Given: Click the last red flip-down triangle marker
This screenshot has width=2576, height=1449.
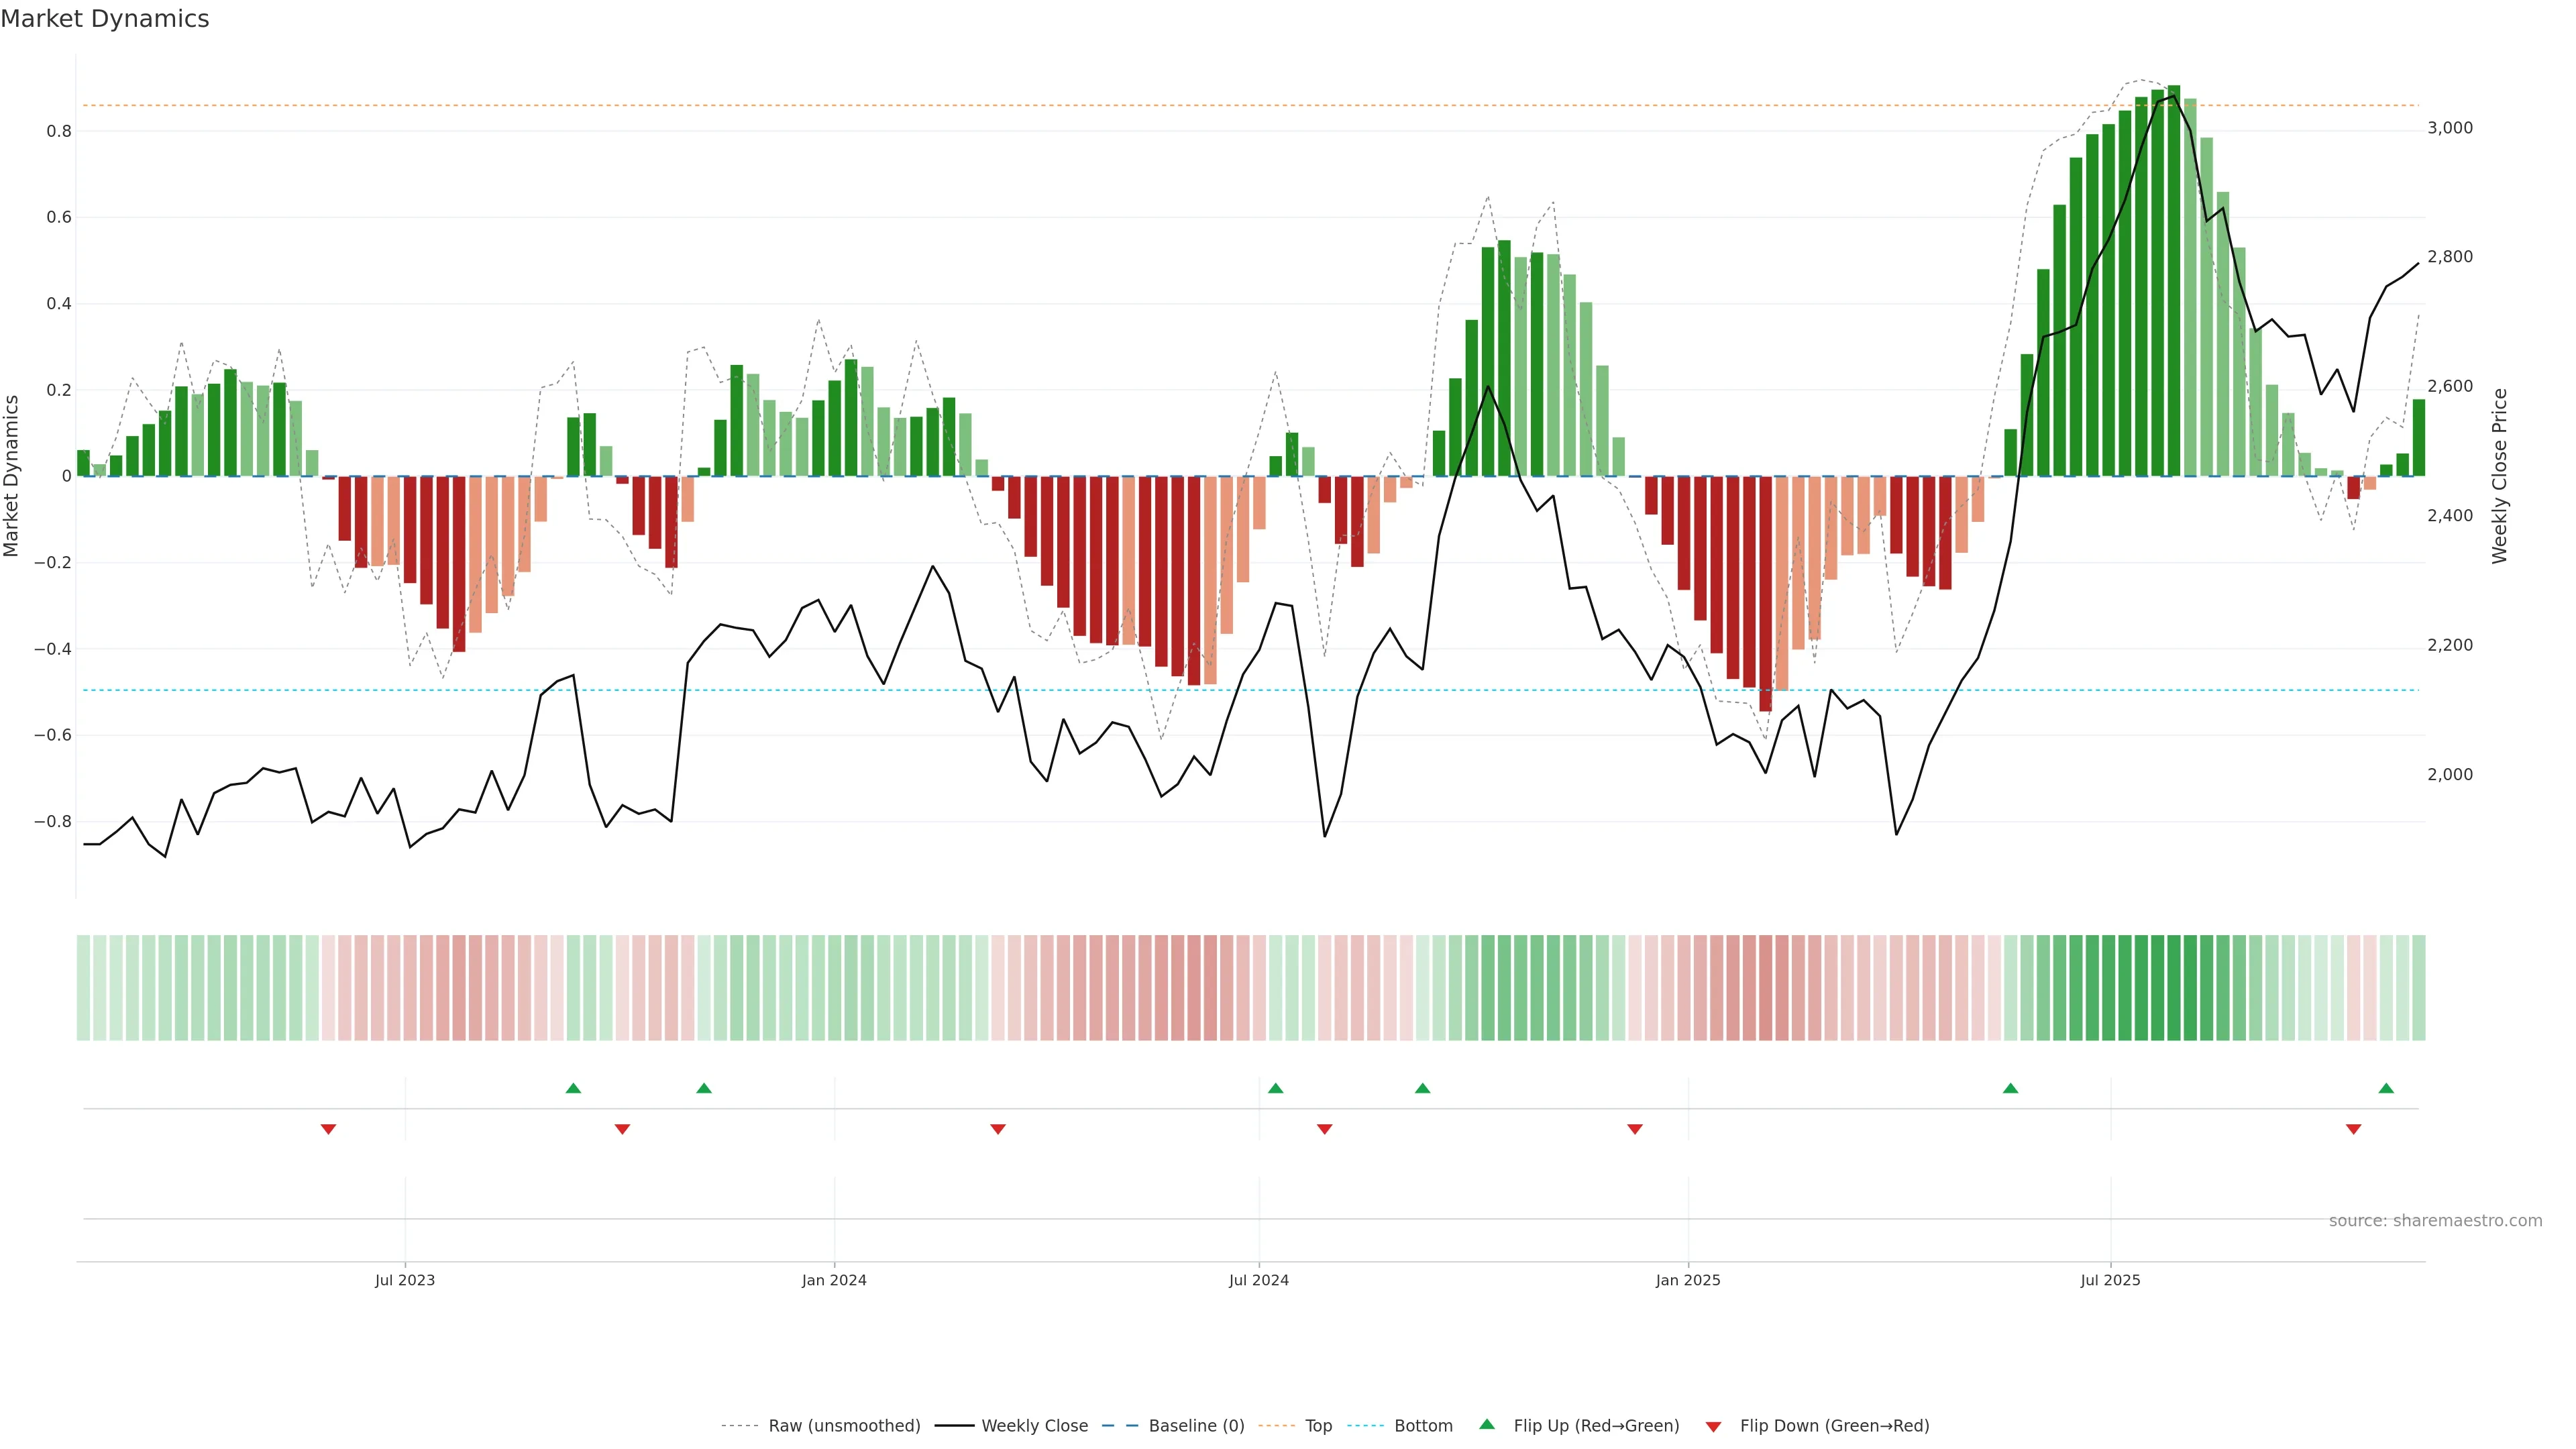Looking at the screenshot, I should coord(2353,1129).
